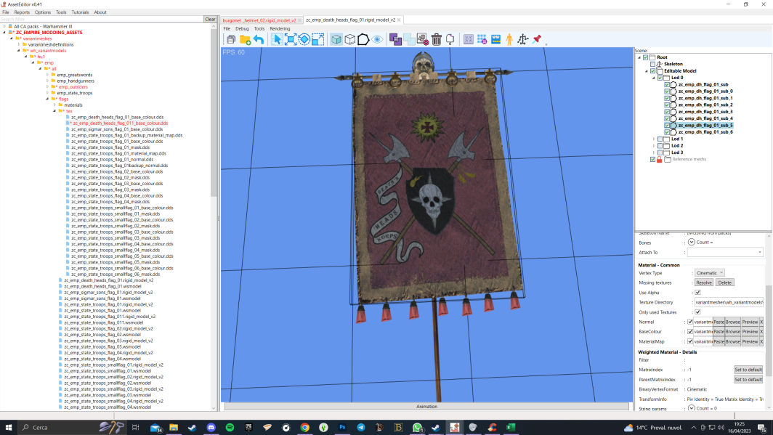Enable the Lod 1 checkbox

point(660,139)
